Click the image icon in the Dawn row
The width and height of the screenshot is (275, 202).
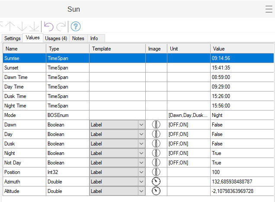click(x=156, y=125)
